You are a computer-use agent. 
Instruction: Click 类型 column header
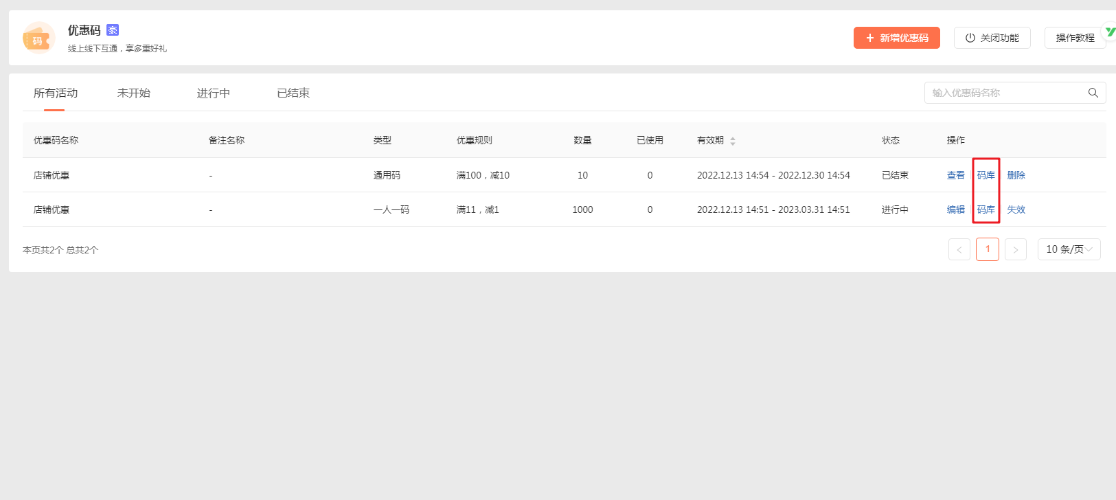383,140
